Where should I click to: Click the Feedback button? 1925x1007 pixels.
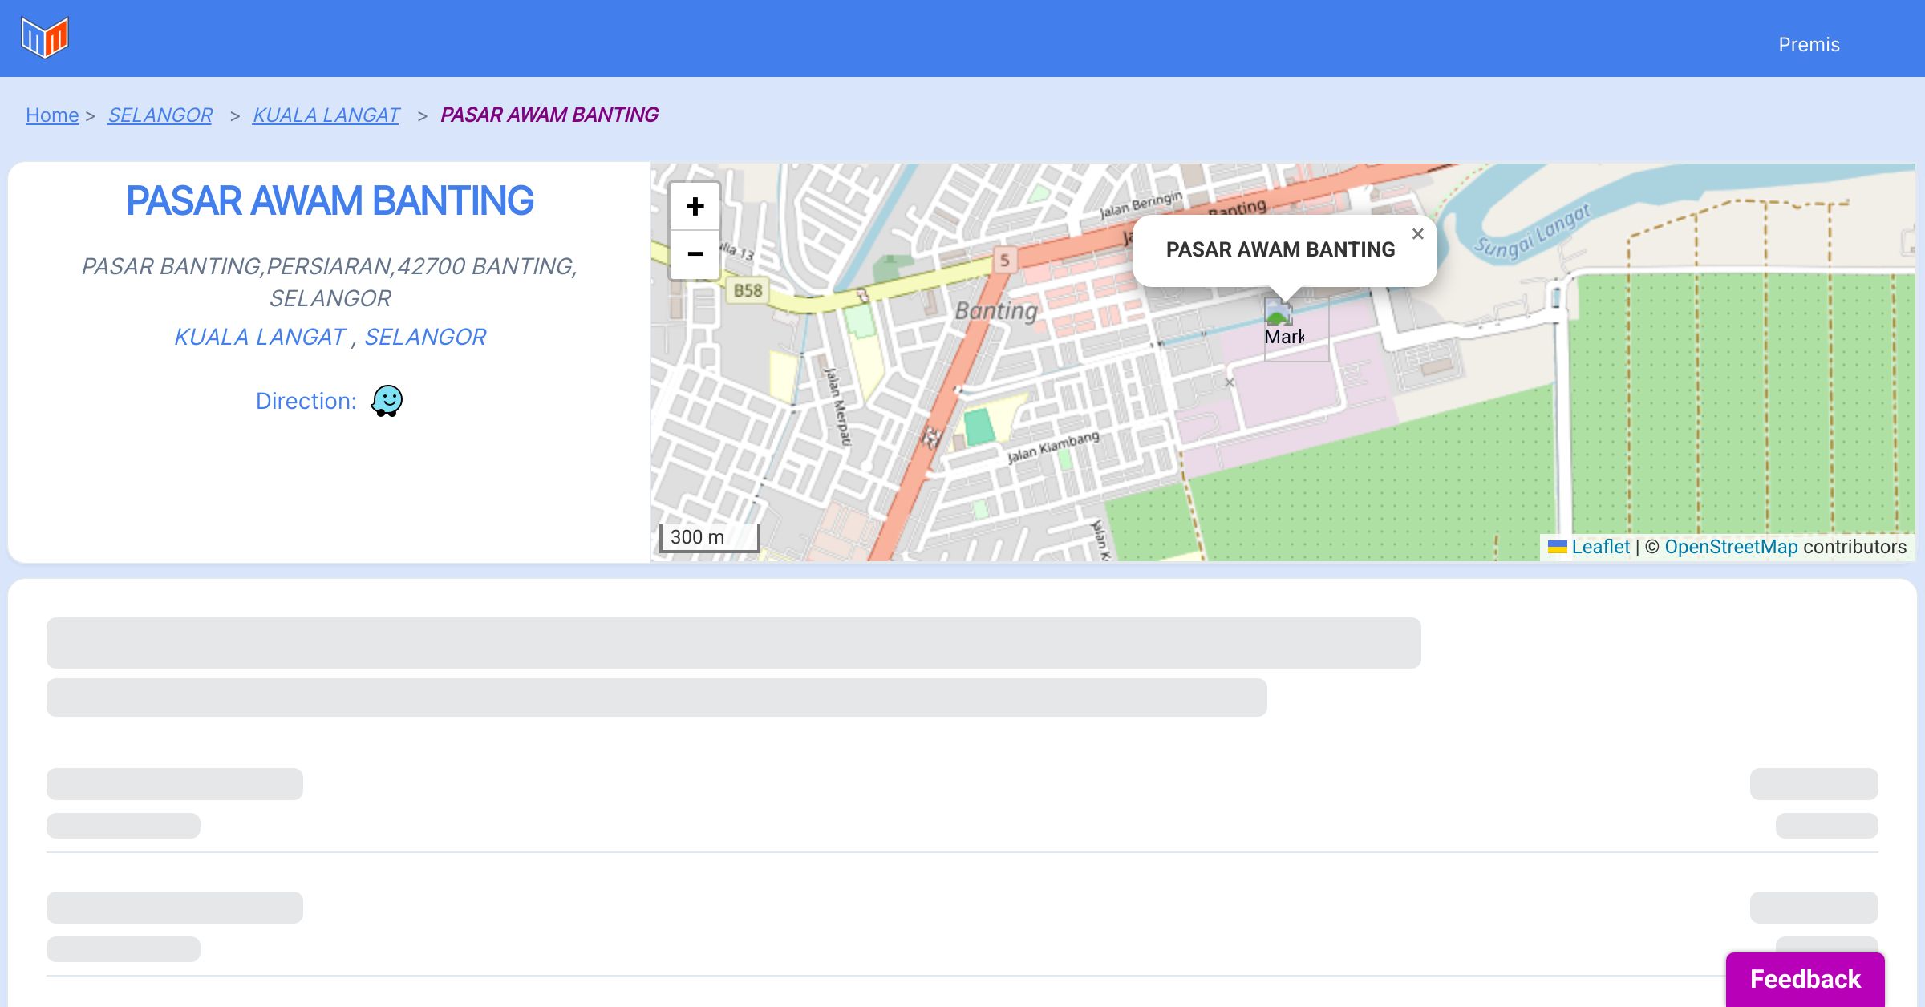click(x=1805, y=978)
